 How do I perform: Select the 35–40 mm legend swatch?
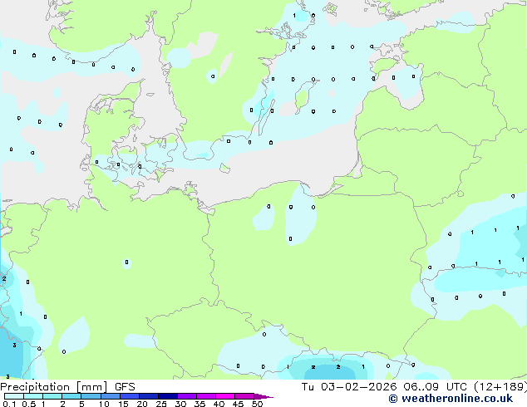tap(206, 396)
